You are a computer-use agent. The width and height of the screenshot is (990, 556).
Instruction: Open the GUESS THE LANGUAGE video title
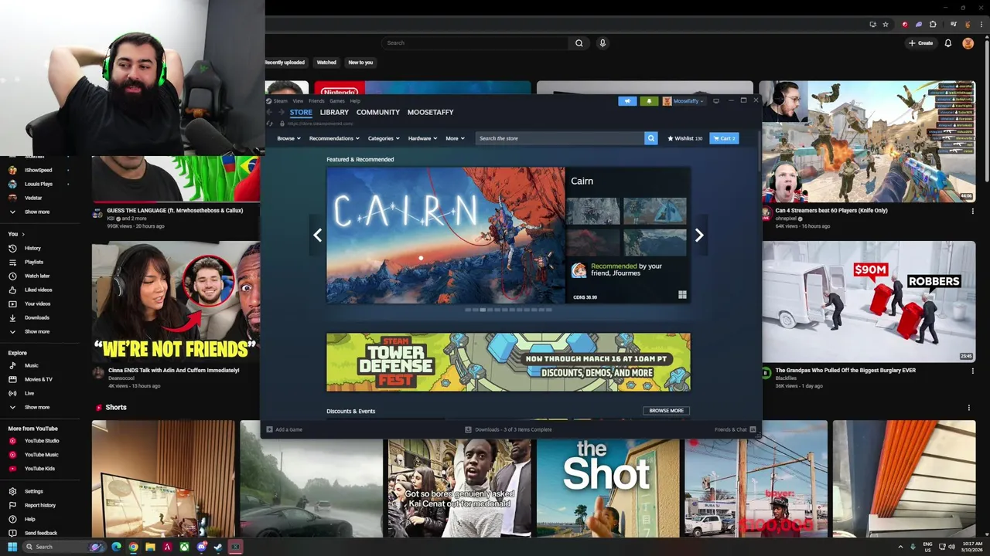[x=175, y=210]
